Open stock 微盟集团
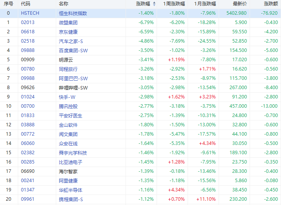 [68, 22]
